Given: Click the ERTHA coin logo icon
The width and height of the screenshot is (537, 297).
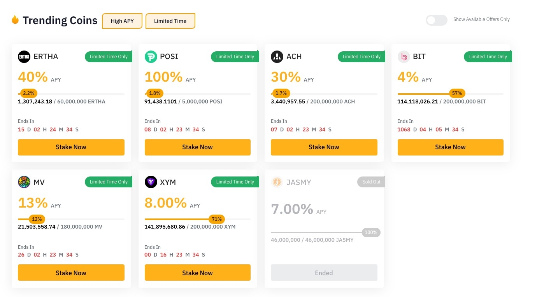Looking at the screenshot, I should pos(24,57).
